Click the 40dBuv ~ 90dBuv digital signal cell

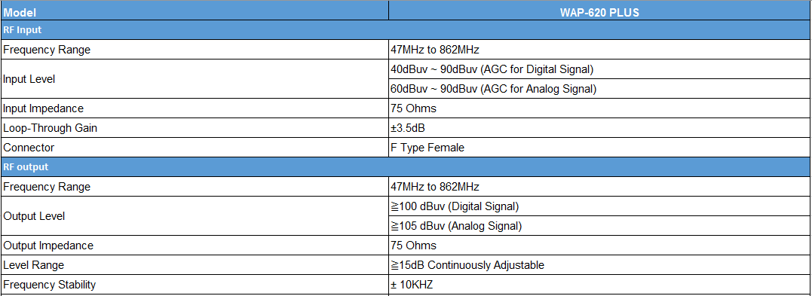click(599, 69)
